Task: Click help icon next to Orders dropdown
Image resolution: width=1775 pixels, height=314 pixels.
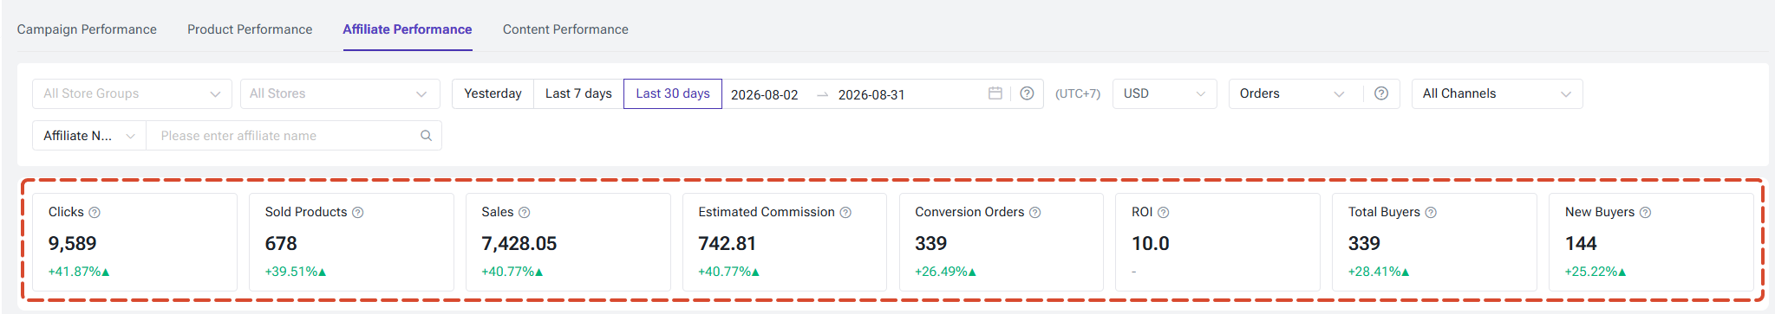Action: point(1381,93)
